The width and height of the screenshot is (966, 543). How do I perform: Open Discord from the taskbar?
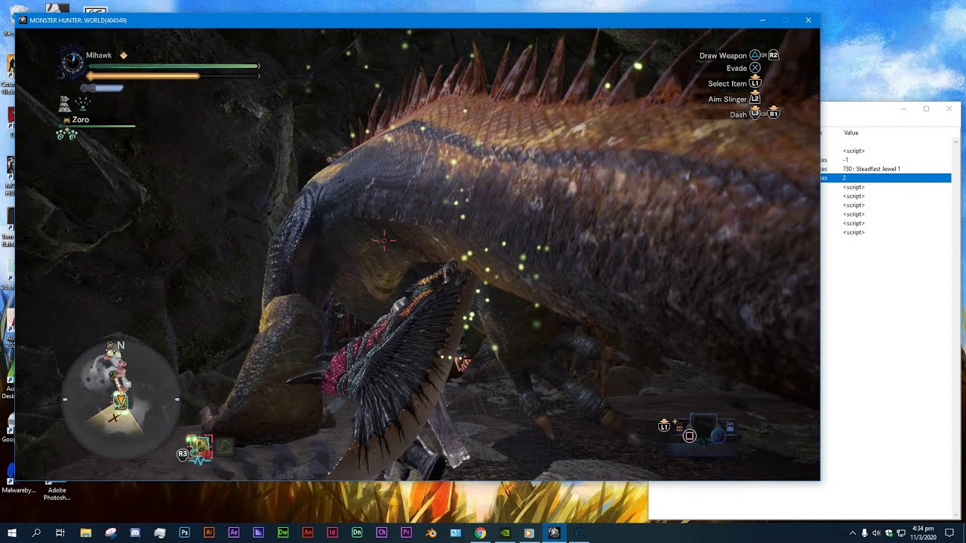click(135, 532)
